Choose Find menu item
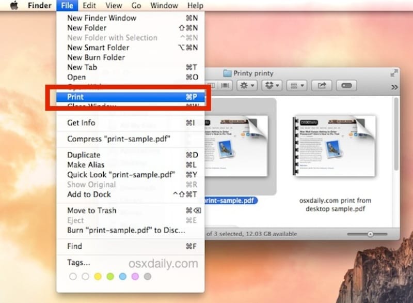Image resolution: width=413 pixels, height=303 pixels. [x=131, y=246]
